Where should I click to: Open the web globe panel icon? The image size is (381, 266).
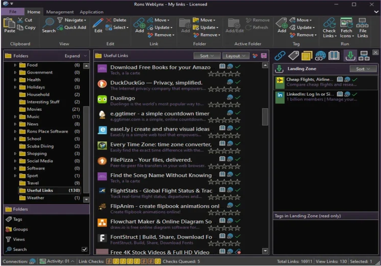pyautogui.click(x=320, y=56)
